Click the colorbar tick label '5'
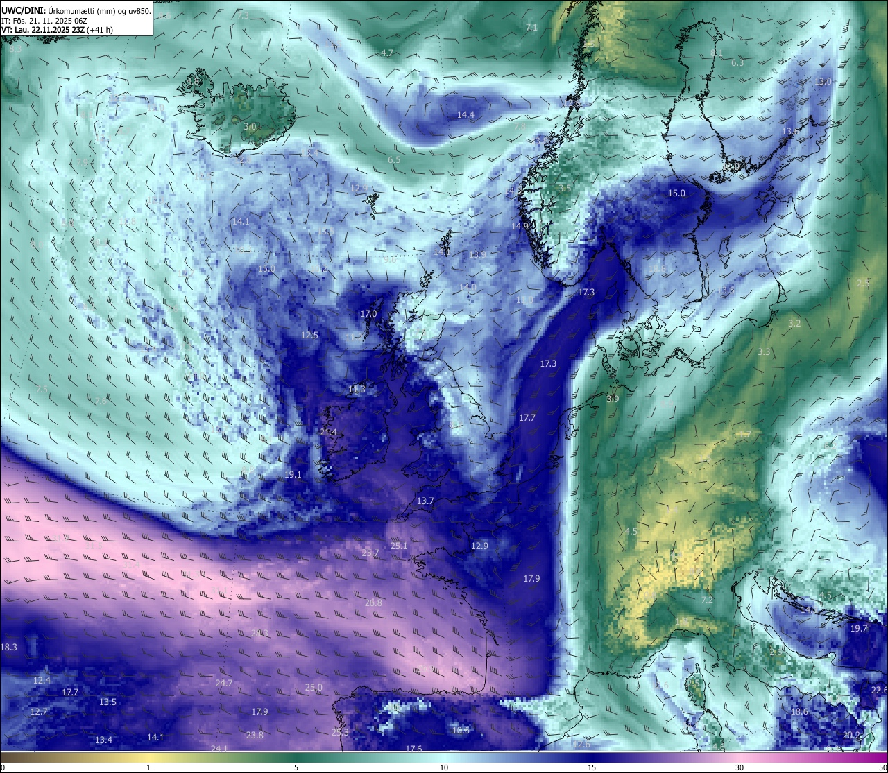This screenshot has width=888, height=773. tap(296, 767)
